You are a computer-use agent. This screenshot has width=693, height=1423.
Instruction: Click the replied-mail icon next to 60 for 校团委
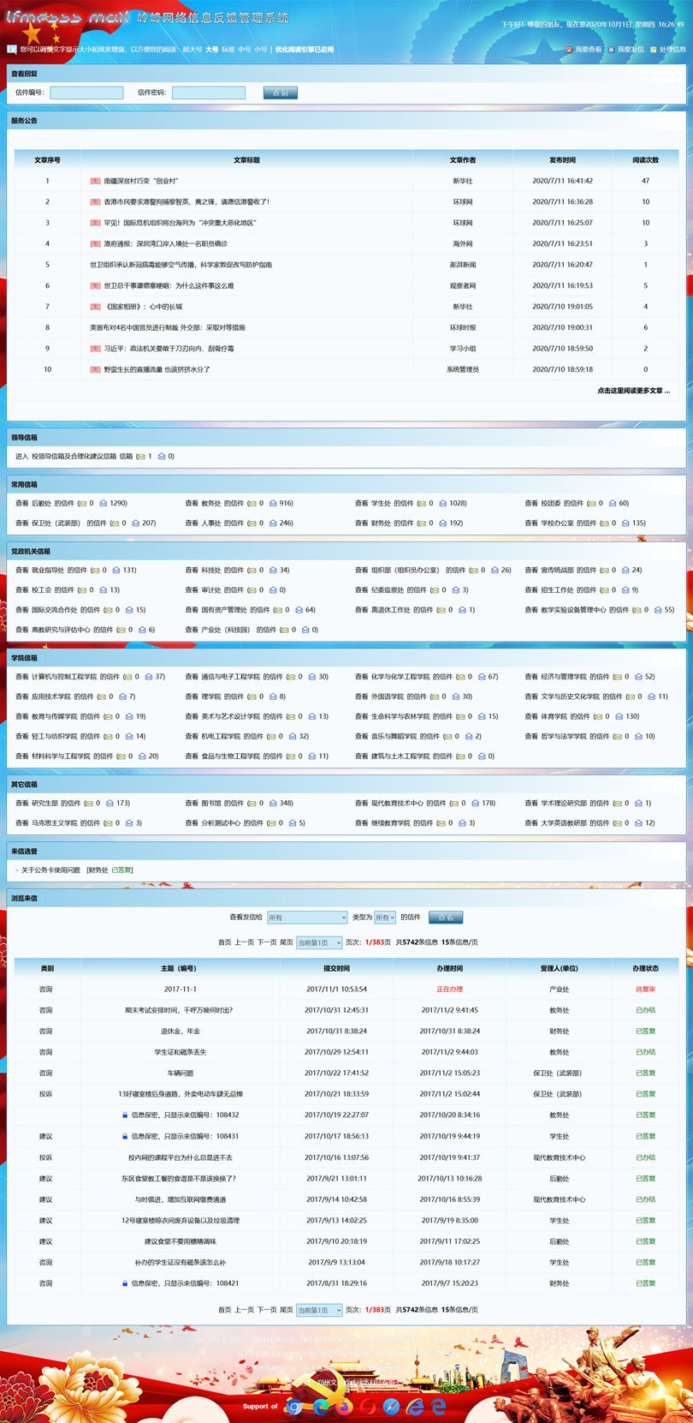(613, 504)
